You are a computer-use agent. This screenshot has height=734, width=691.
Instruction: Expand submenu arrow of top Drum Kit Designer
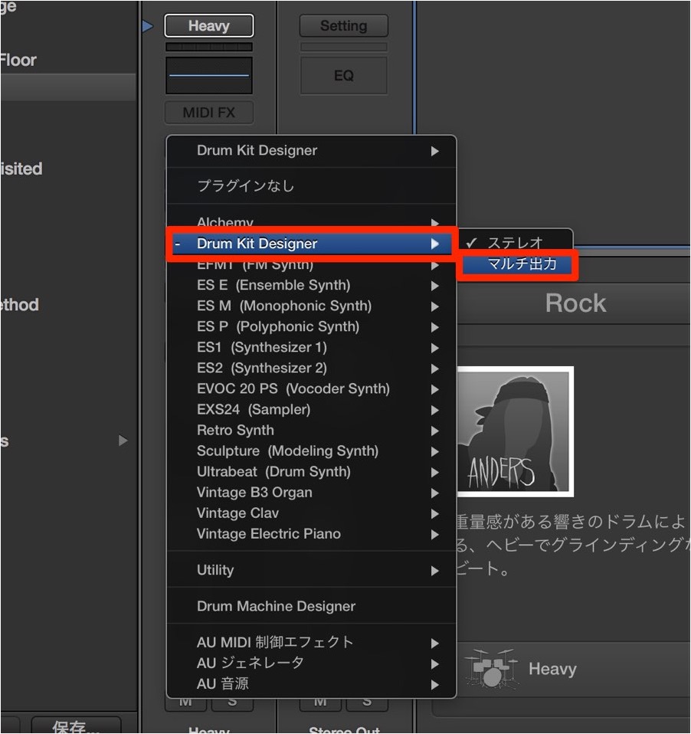[435, 151]
